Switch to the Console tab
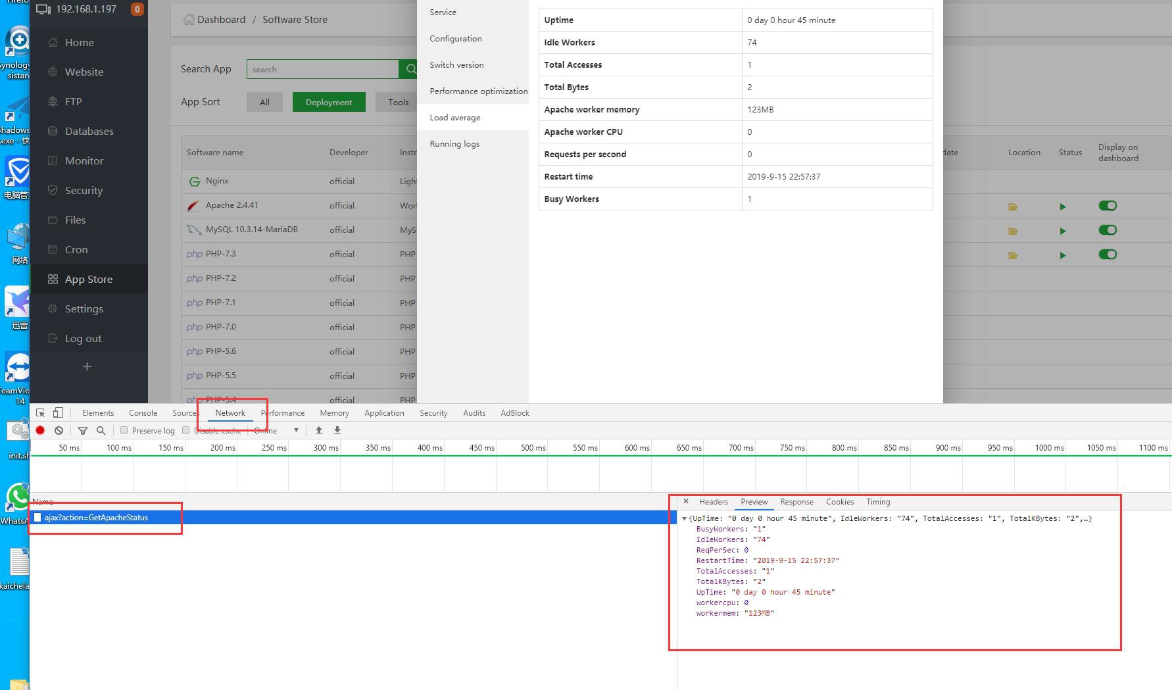This screenshot has height=690, width=1172. 143,413
